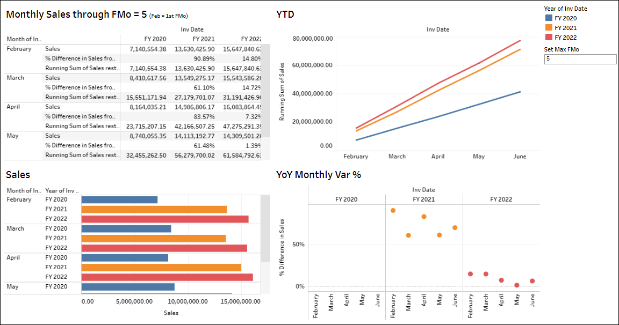Viewport: 619px width, 325px height.
Task: Click the 'Running Sum of Sales' axis title
Action: click(282, 91)
